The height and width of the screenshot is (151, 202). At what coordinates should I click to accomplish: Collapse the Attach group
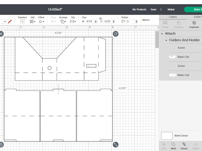pos(162,34)
